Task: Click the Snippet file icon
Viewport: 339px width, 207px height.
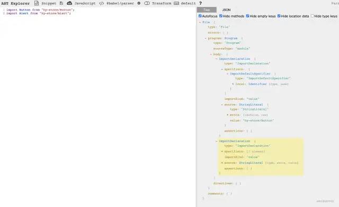Action: 37,3
